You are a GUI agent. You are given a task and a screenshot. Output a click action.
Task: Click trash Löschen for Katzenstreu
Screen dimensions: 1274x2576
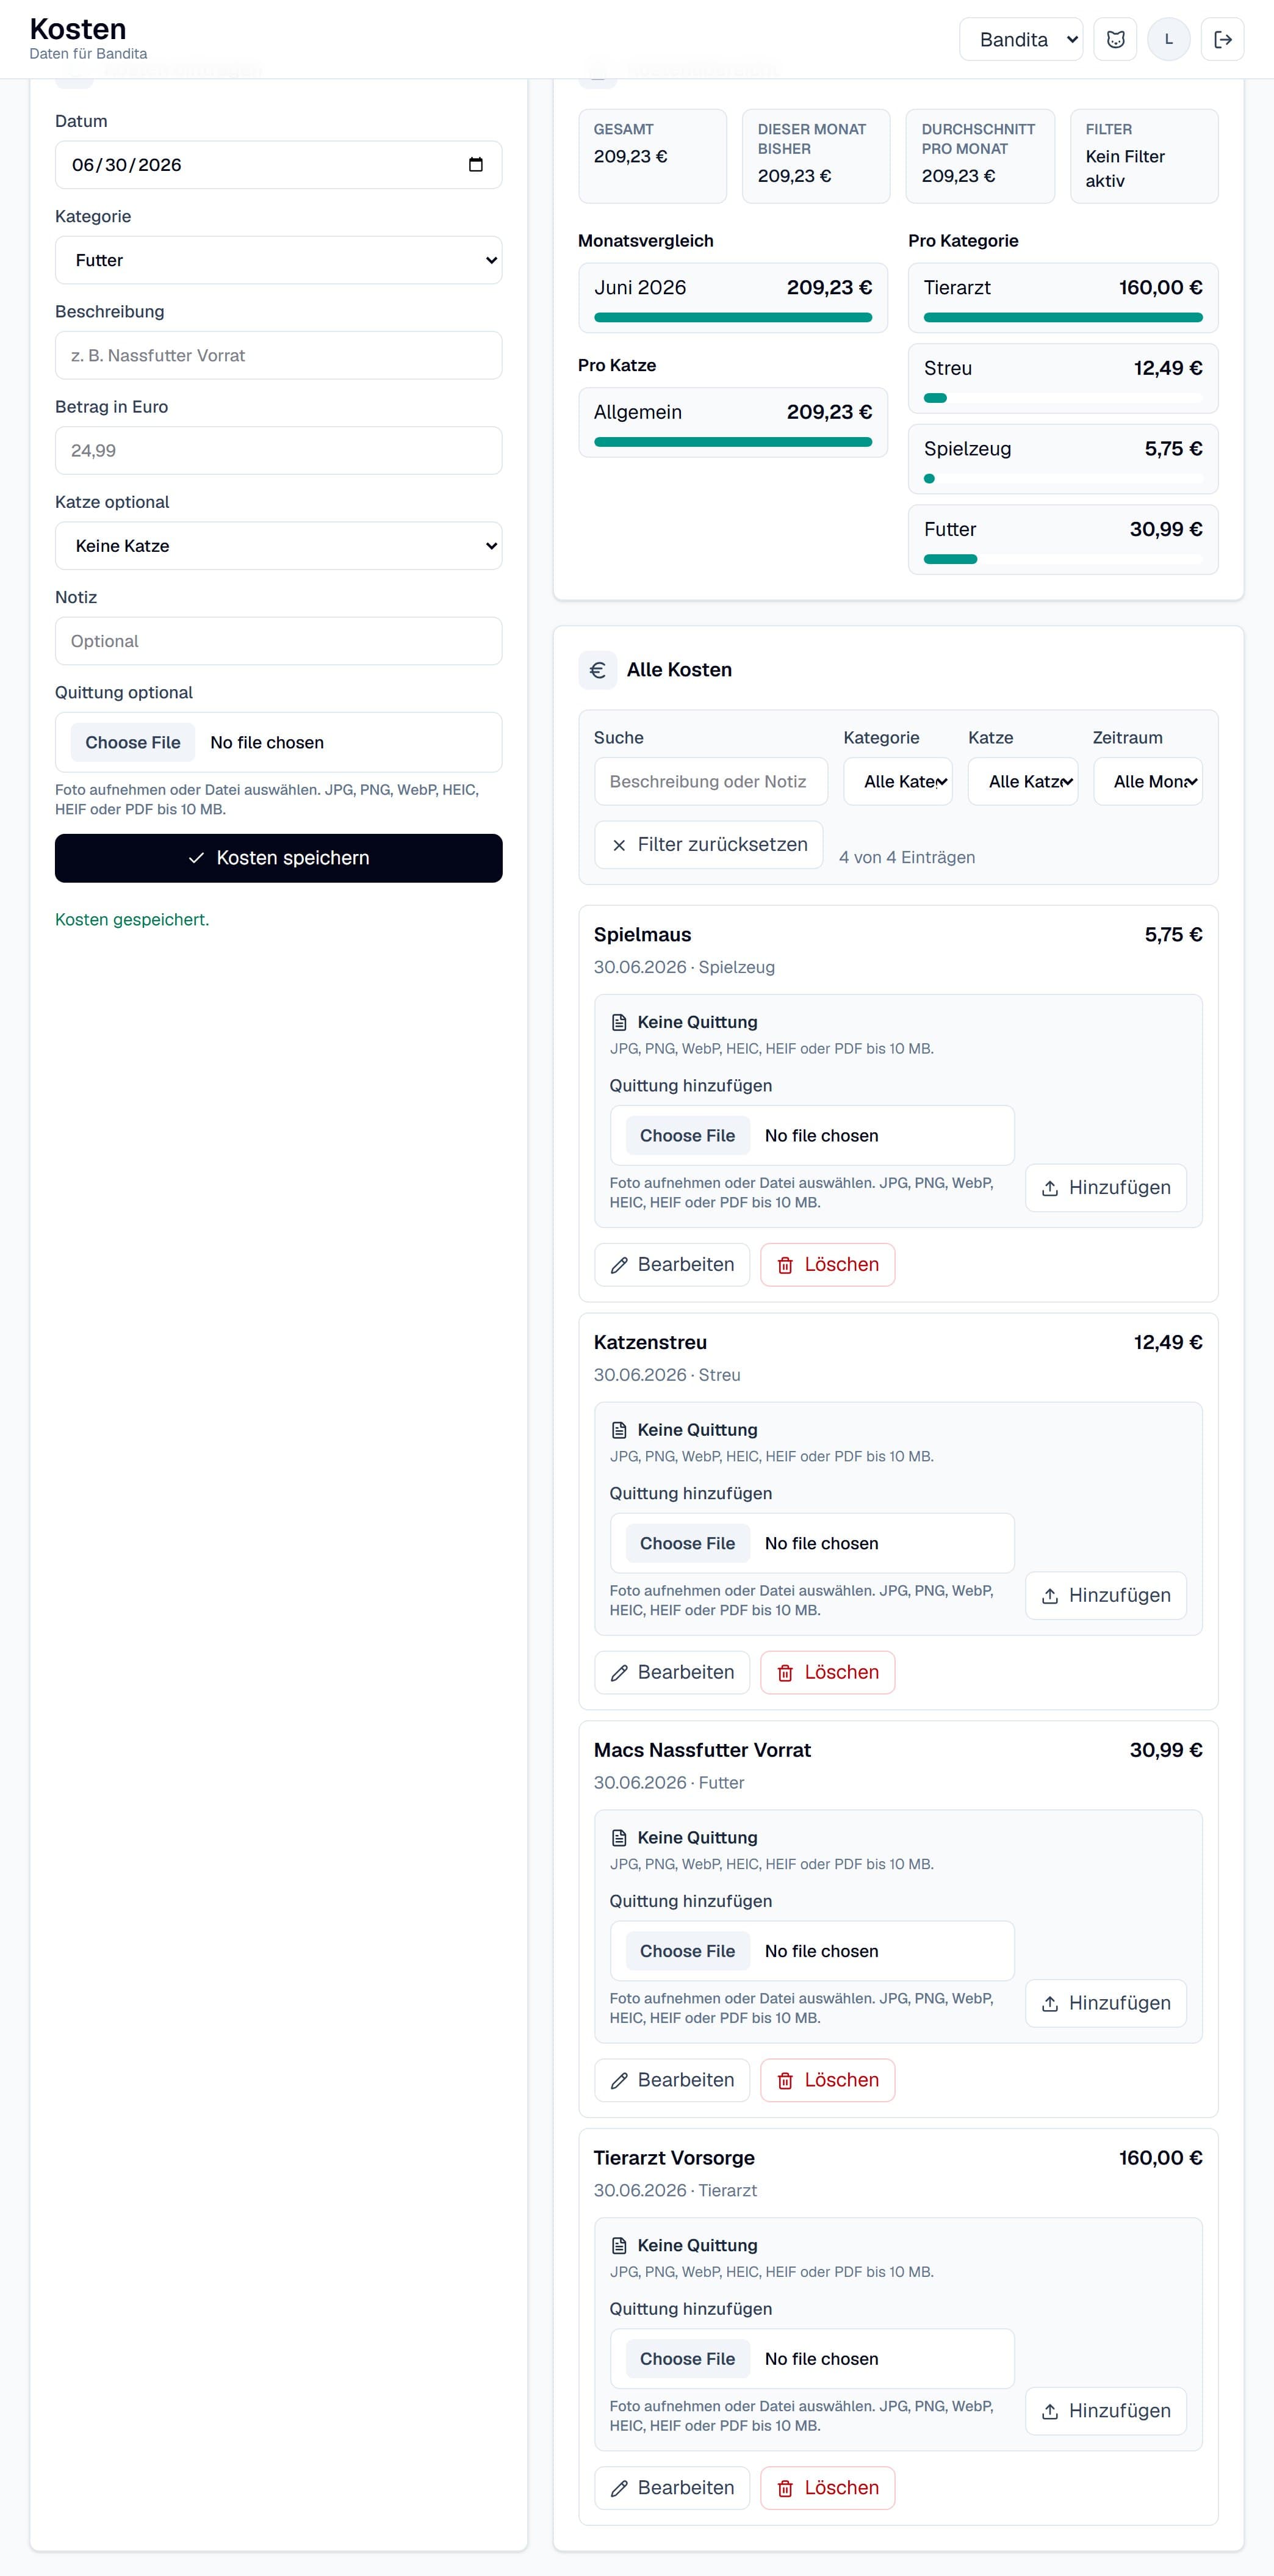point(827,1672)
